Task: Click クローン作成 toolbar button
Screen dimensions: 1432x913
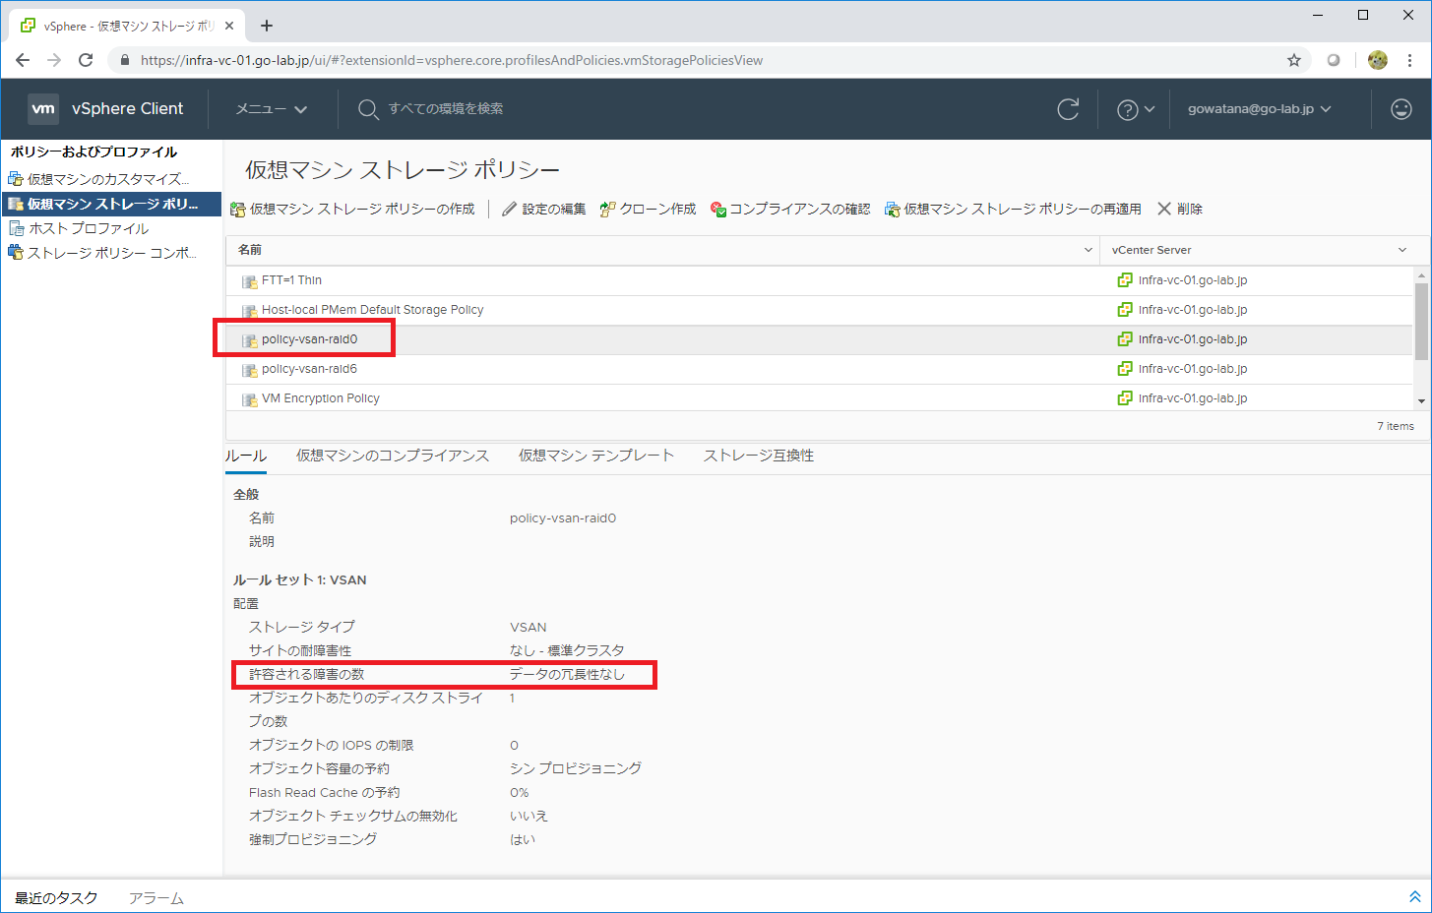Action: (648, 209)
